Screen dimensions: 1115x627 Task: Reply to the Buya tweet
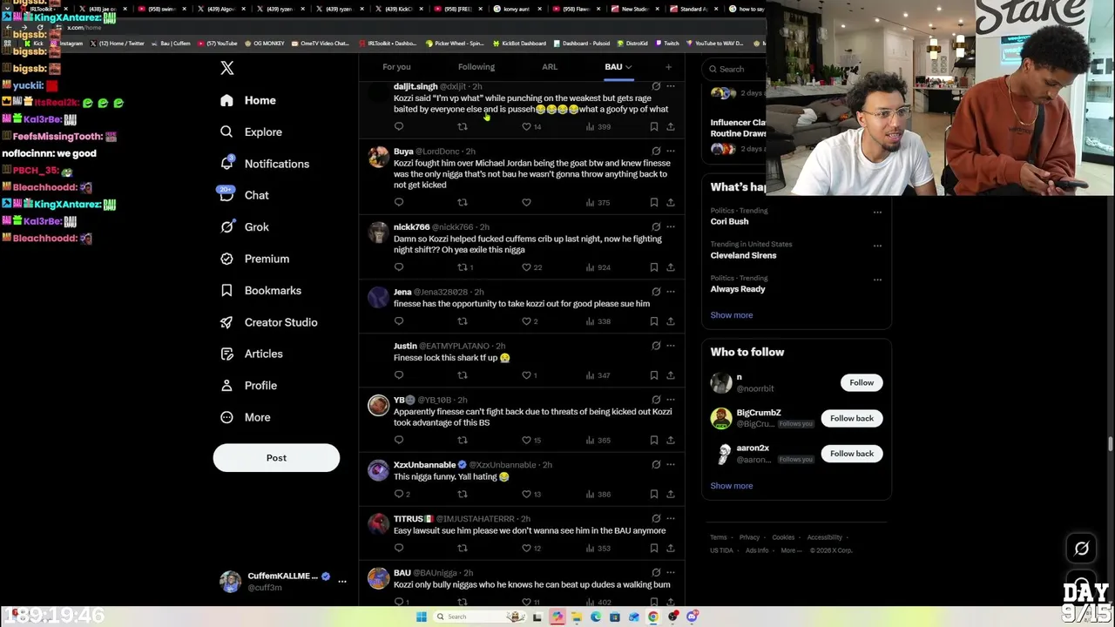pos(399,203)
